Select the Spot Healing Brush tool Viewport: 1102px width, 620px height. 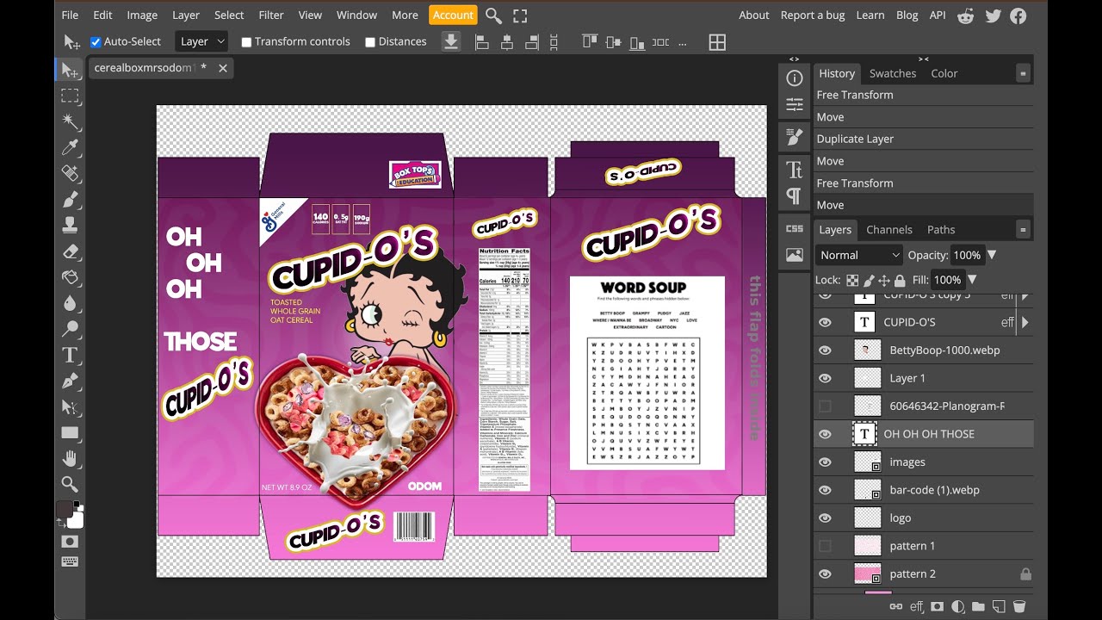[70, 173]
